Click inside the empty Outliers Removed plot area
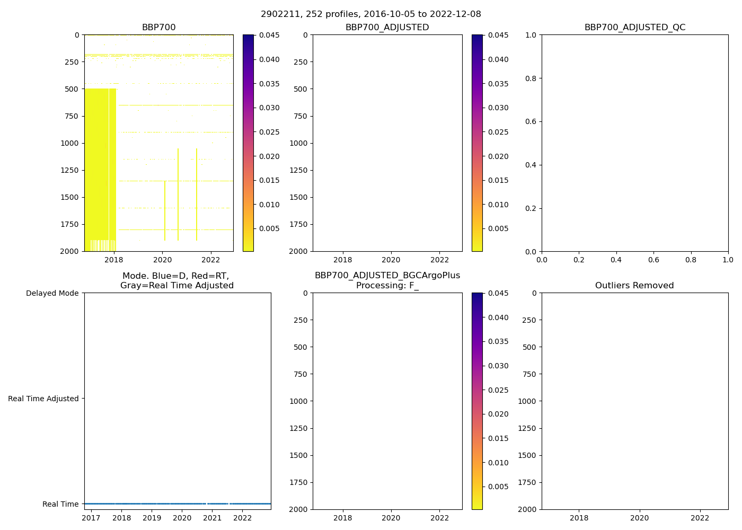 634,401
